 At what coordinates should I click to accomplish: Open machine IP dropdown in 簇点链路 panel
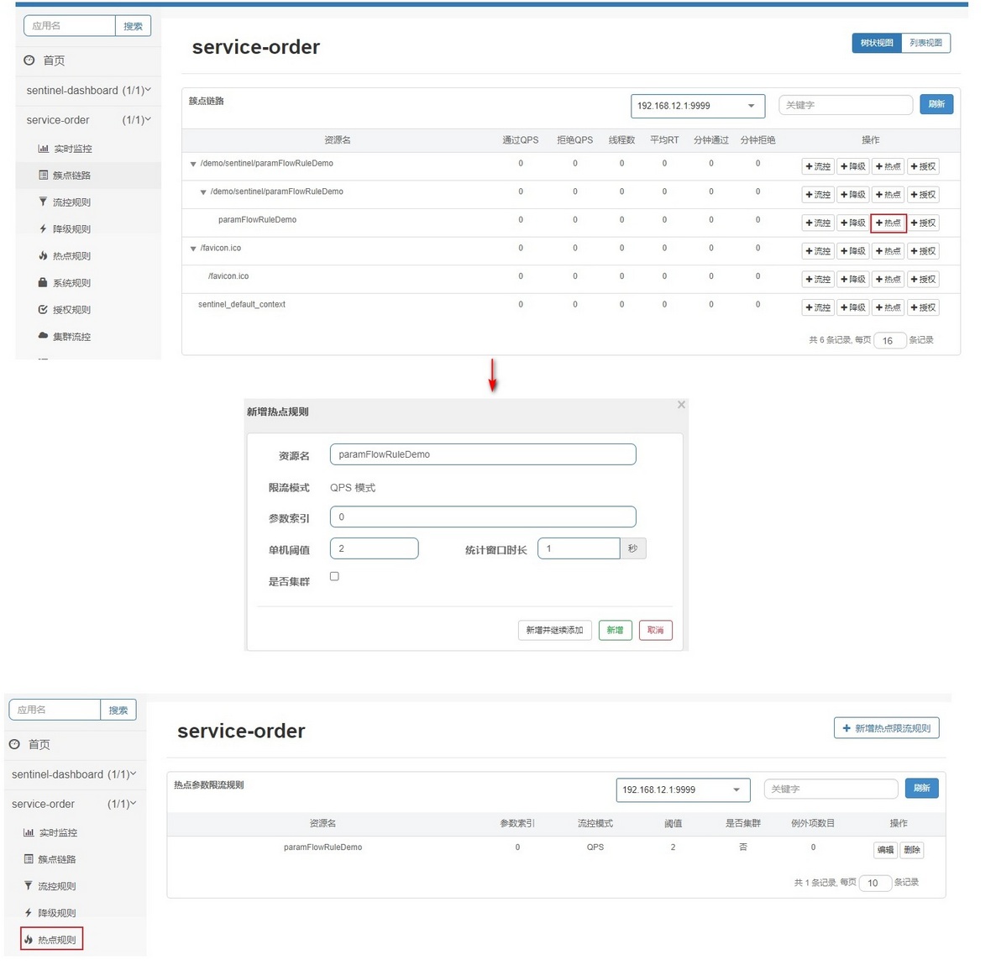[698, 106]
